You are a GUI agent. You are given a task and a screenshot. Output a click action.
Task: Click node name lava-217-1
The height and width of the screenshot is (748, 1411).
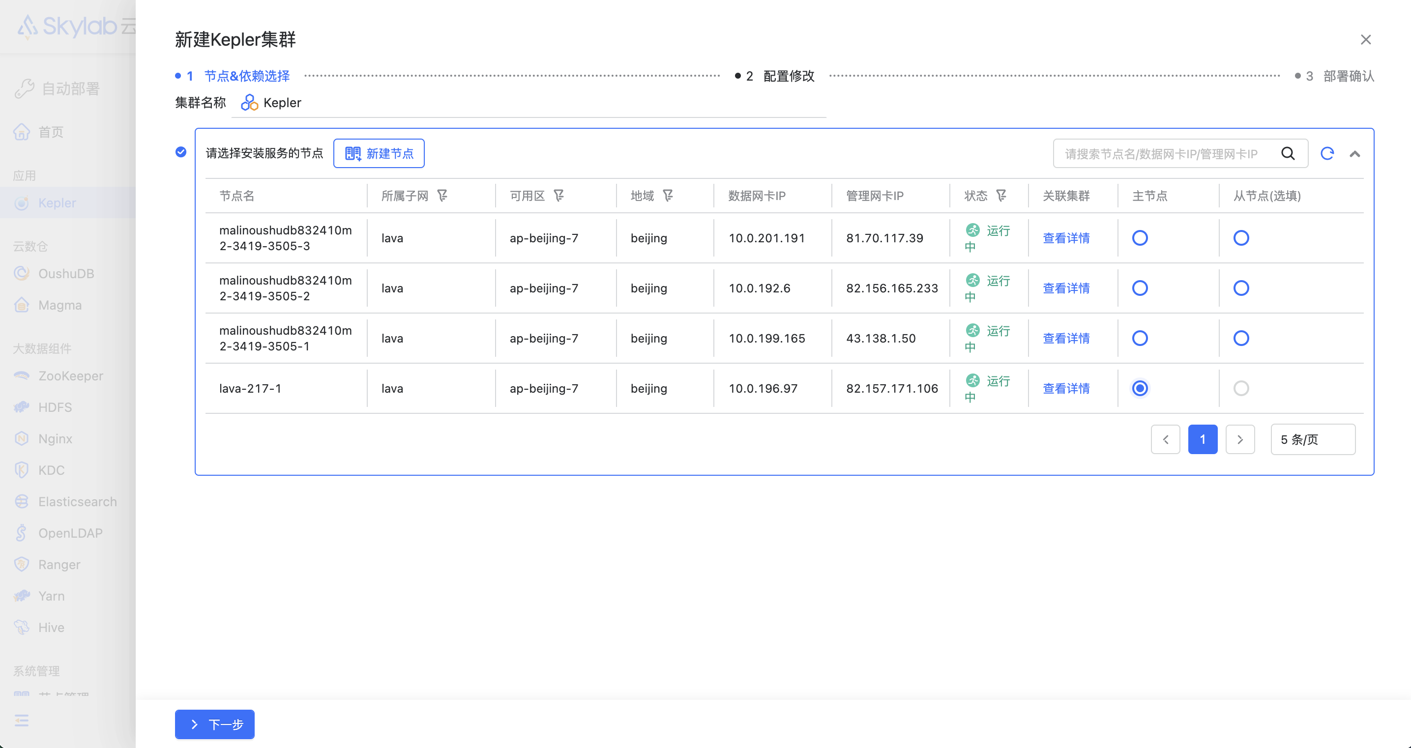(x=250, y=388)
